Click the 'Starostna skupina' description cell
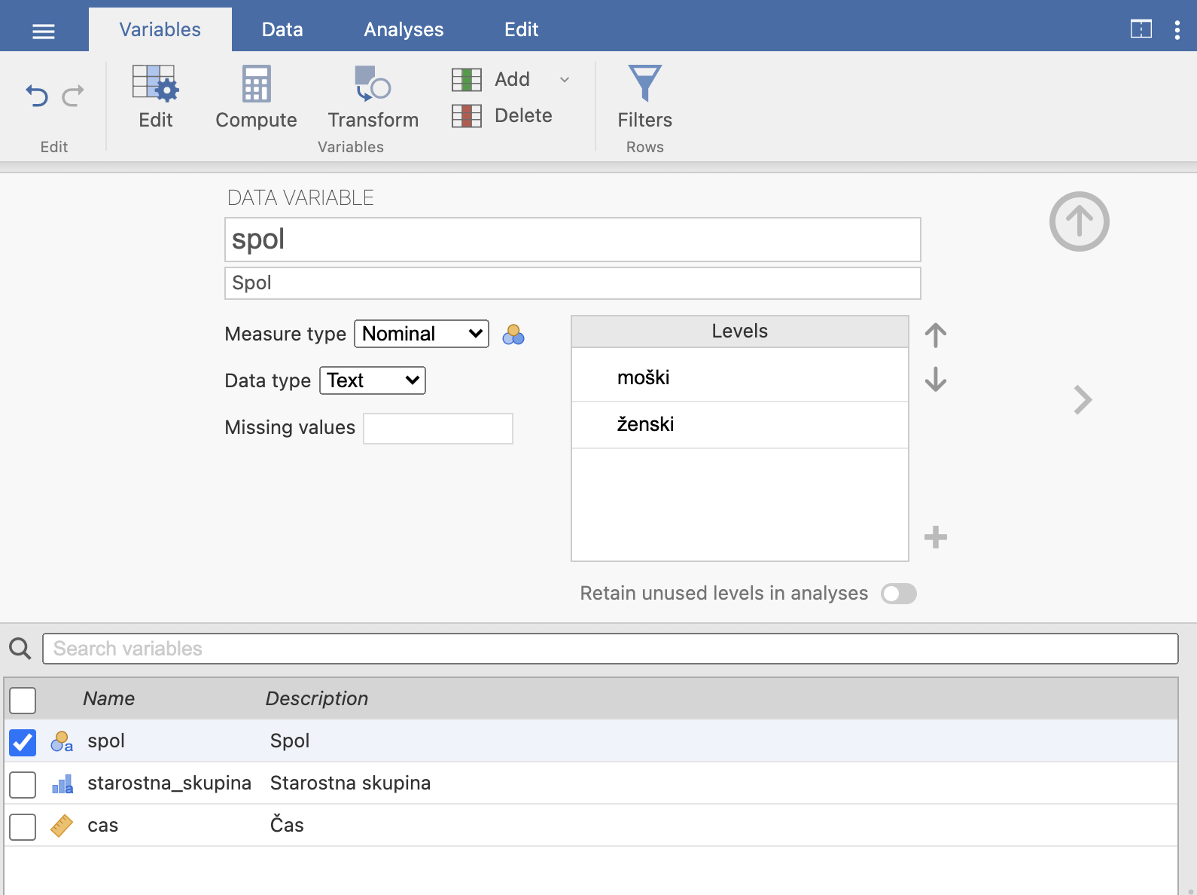 pos(351,784)
